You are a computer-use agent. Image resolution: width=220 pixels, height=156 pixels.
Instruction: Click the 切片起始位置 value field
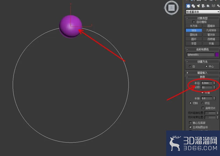[210, 113]
